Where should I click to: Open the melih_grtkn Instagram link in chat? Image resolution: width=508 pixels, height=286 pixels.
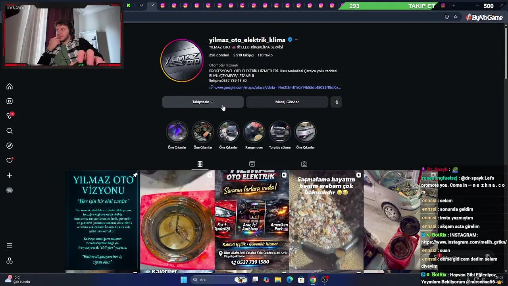coord(464,242)
